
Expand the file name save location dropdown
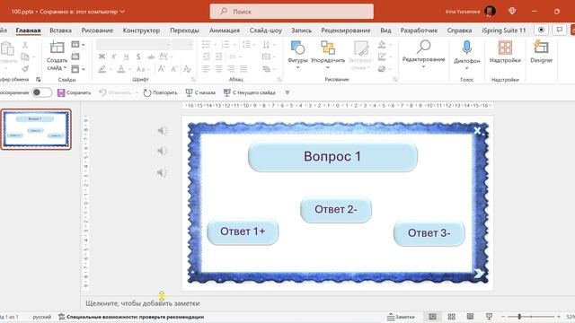tap(122, 12)
